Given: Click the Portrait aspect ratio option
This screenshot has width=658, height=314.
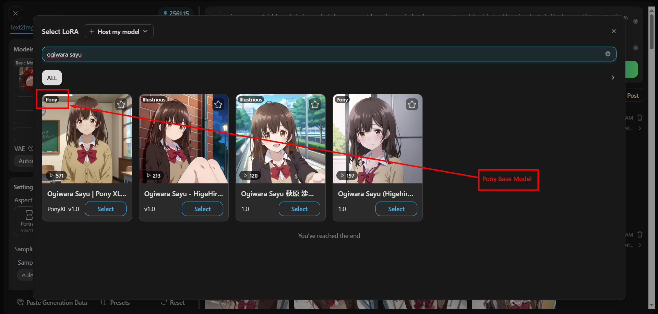Looking at the screenshot, I should [24, 221].
